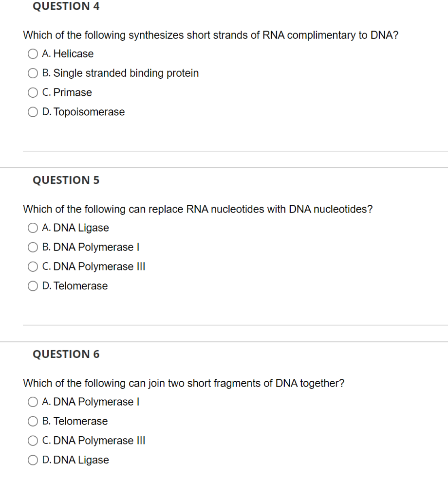
Task: Choose C. Primase in Question 4
Action: (33, 92)
